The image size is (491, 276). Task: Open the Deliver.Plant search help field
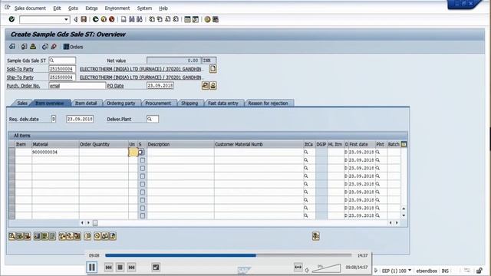click(153, 119)
